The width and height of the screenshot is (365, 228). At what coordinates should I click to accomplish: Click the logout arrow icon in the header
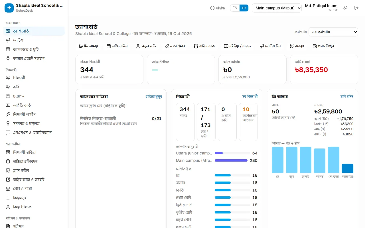tap(356, 8)
